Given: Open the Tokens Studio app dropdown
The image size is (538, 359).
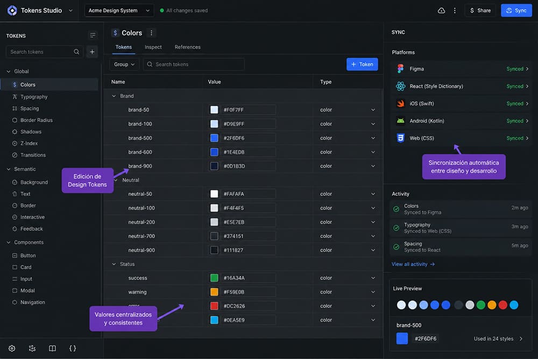Looking at the screenshot, I should tap(70, 11).
